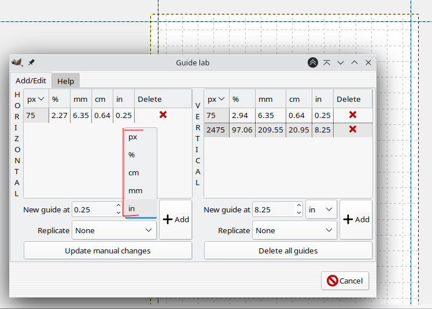Click the Delete all guides button
432x309 pixels.
(288, 251)
